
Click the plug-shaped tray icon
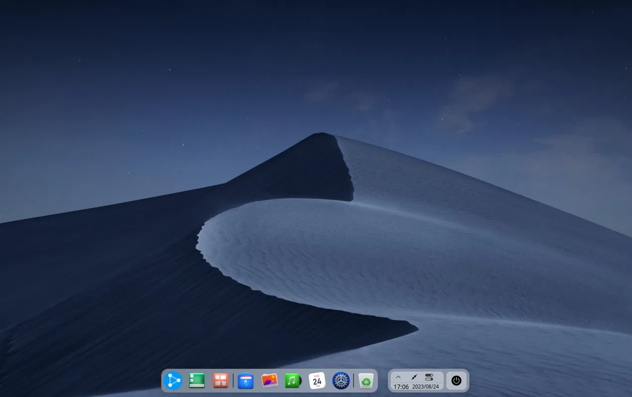414,378
